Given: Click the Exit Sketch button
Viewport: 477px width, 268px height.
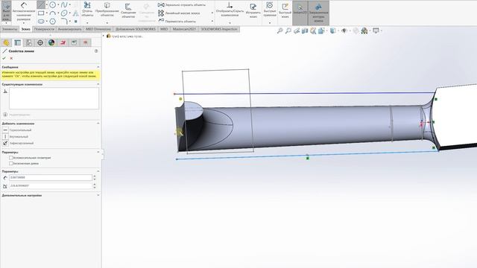Looking at the screenshot, I should click(x=7, y=11).
